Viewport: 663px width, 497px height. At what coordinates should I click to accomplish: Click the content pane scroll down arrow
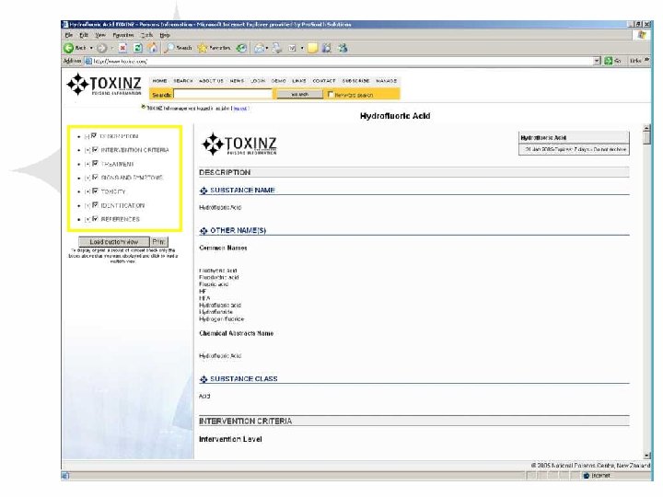tap(646, 456)
